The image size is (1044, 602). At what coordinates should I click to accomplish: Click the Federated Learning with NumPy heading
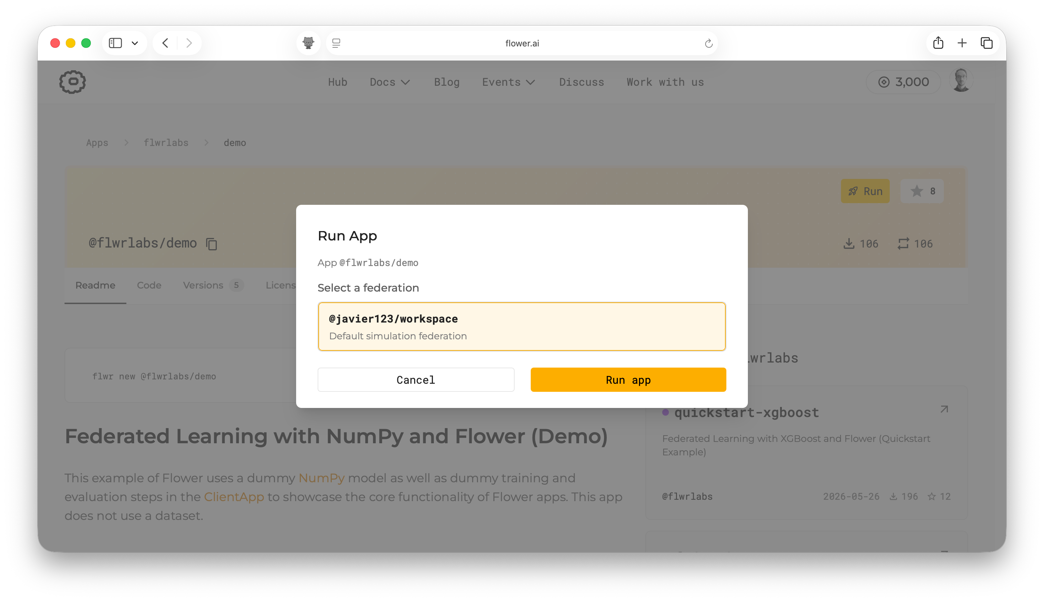(336, 436)
